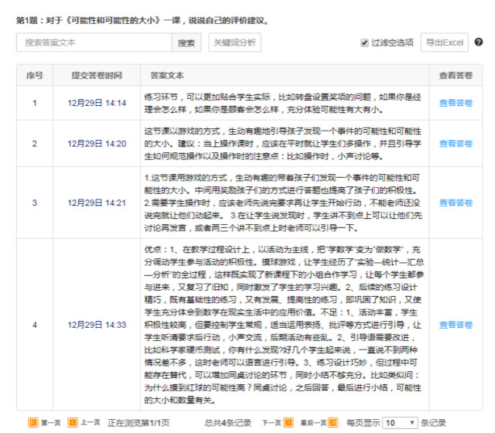Click the 序号 column header
The width and height of the screenshot is (495, 433).
coord(34,76)
